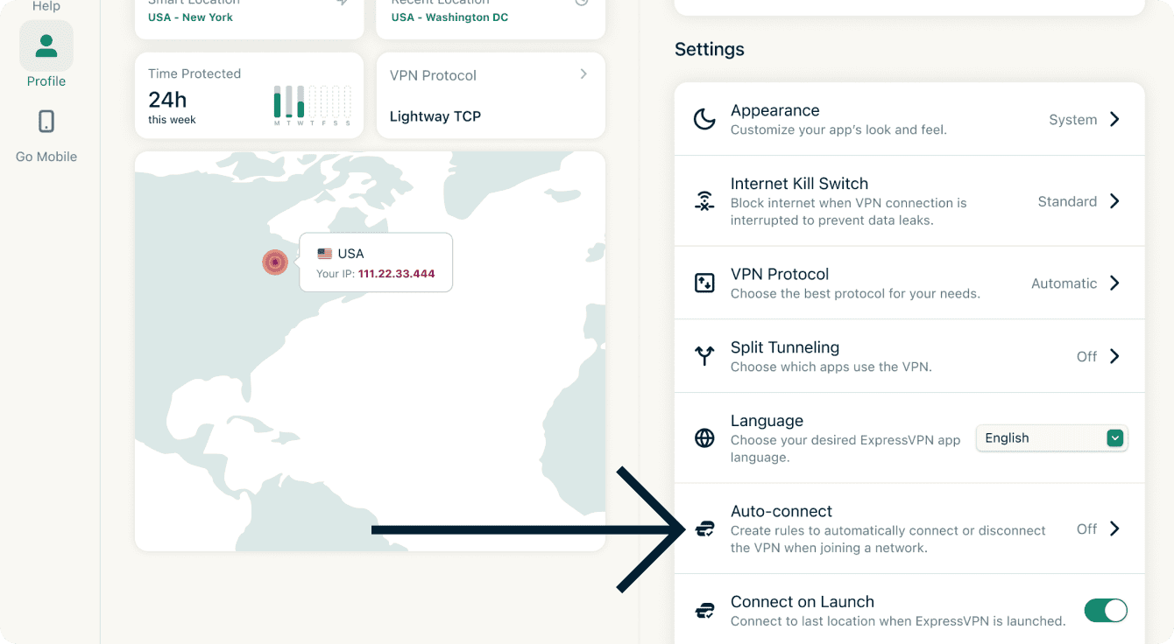Choose the USA - New York location

click(190, 17)
